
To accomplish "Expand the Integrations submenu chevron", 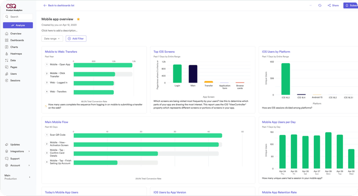I will coord(29,151).
